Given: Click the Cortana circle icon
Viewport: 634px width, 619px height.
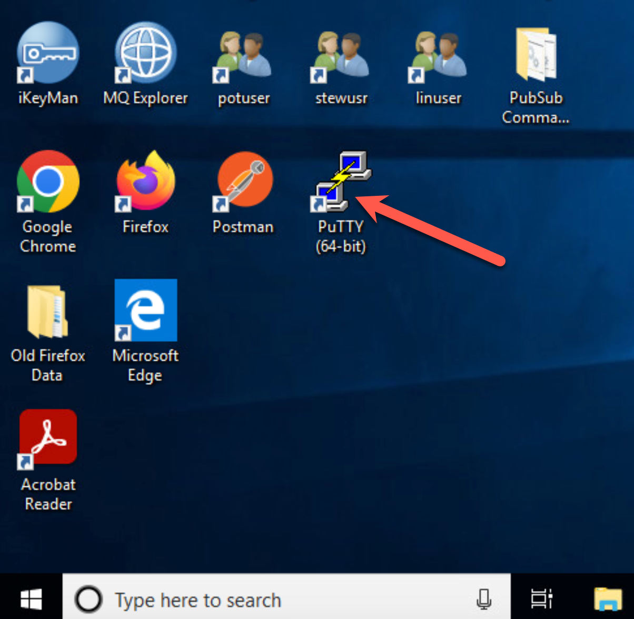Looking at the screenshot, I should pos(88,599).
